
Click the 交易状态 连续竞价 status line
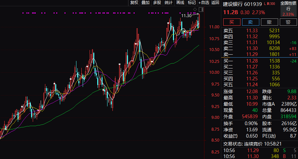pyautogui.click(x=252, y=144)
